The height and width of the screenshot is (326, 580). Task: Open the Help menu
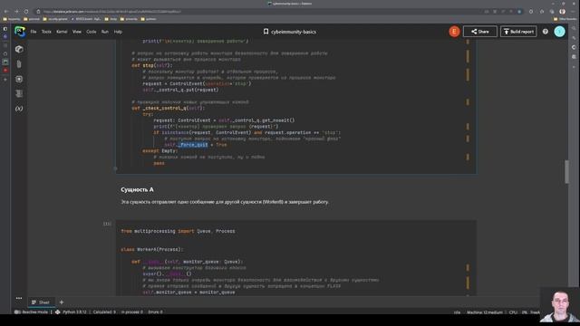pos(118,32)
